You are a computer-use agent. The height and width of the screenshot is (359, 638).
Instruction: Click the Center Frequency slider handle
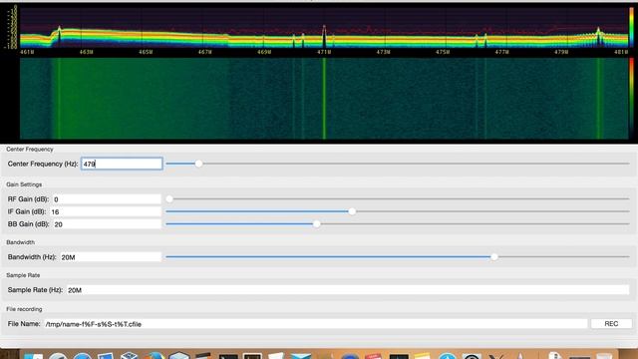coord(198,164)
